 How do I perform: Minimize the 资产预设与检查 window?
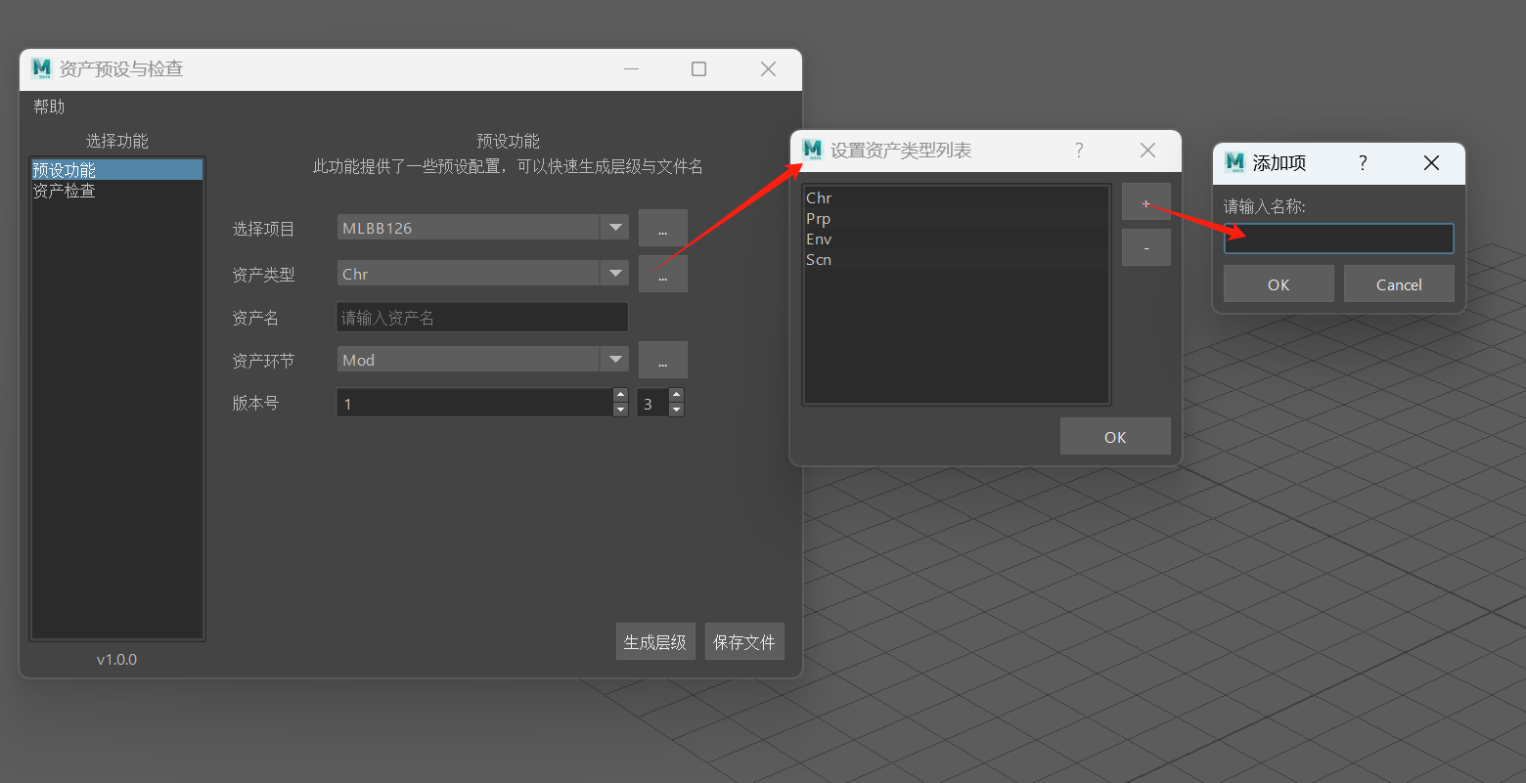(631, 68)
